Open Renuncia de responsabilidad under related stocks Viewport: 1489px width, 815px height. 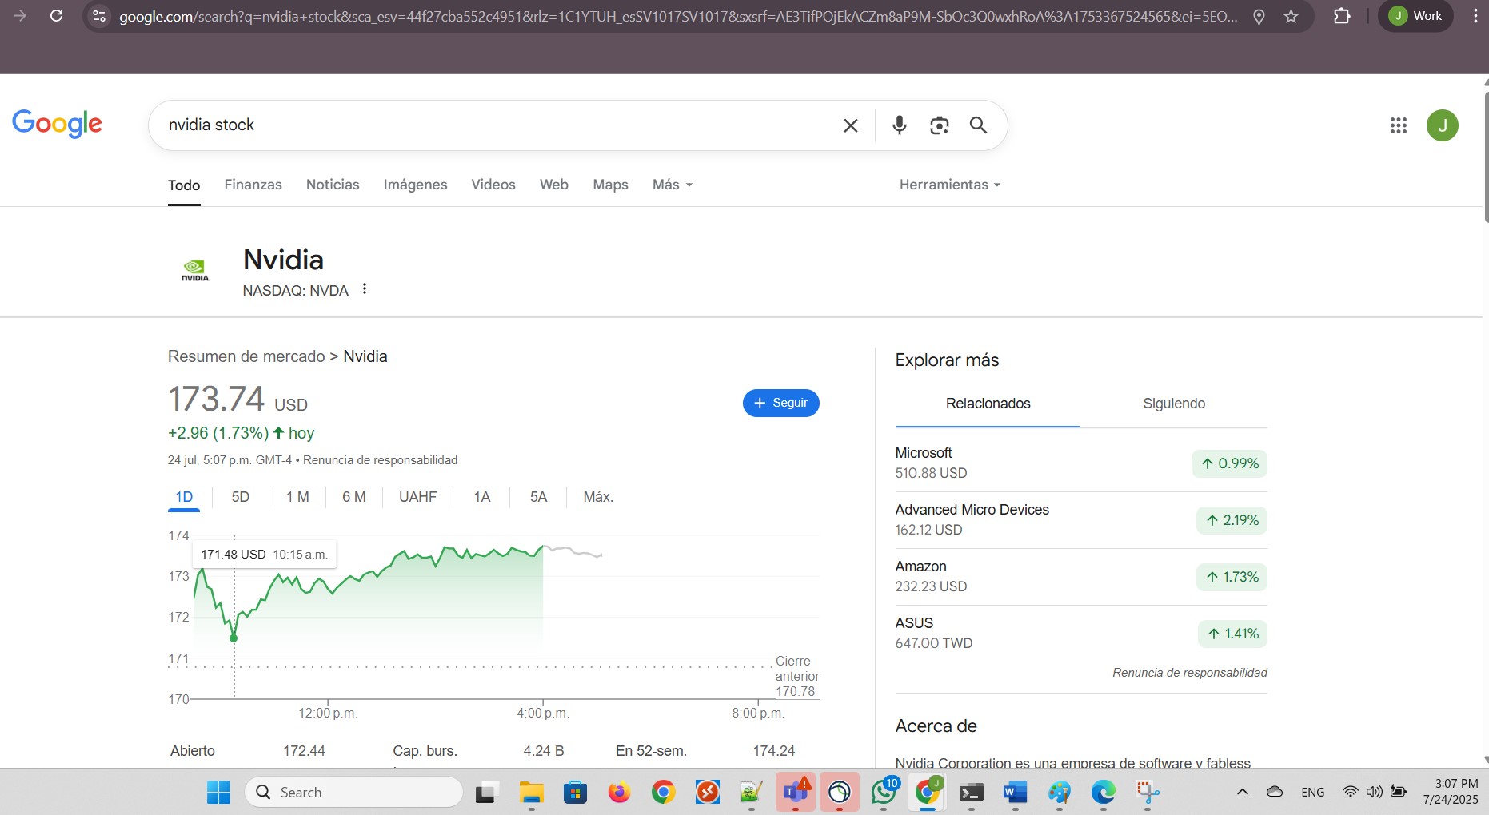coord(1190,673)
